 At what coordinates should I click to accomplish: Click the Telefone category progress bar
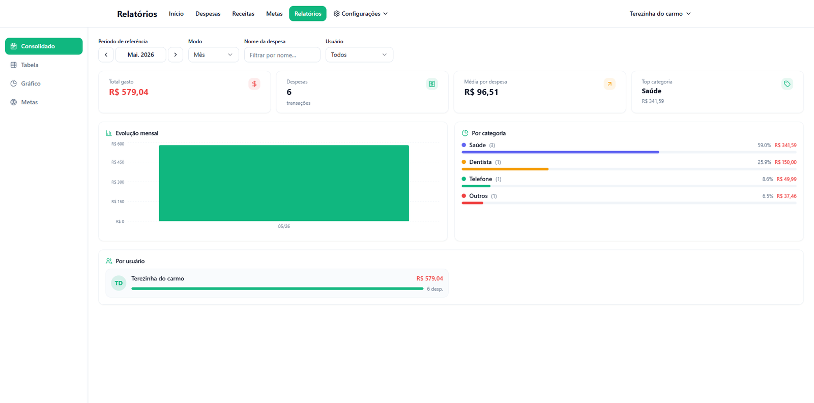point(629,186)
